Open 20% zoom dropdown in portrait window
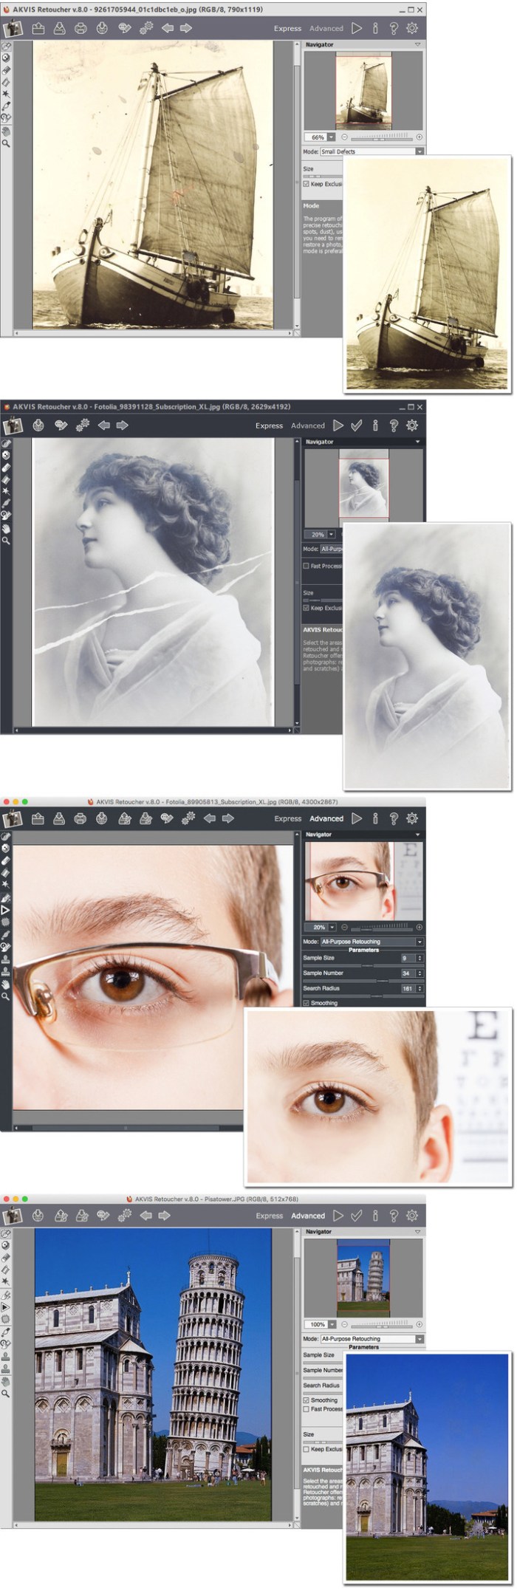The image size is (517, 1596). (x=332, y=534)
